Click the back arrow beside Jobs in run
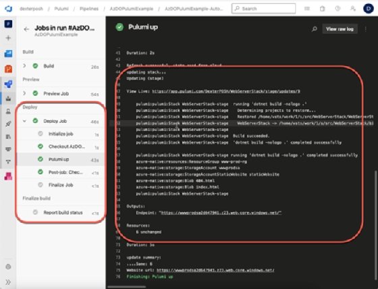 point(26,29)
